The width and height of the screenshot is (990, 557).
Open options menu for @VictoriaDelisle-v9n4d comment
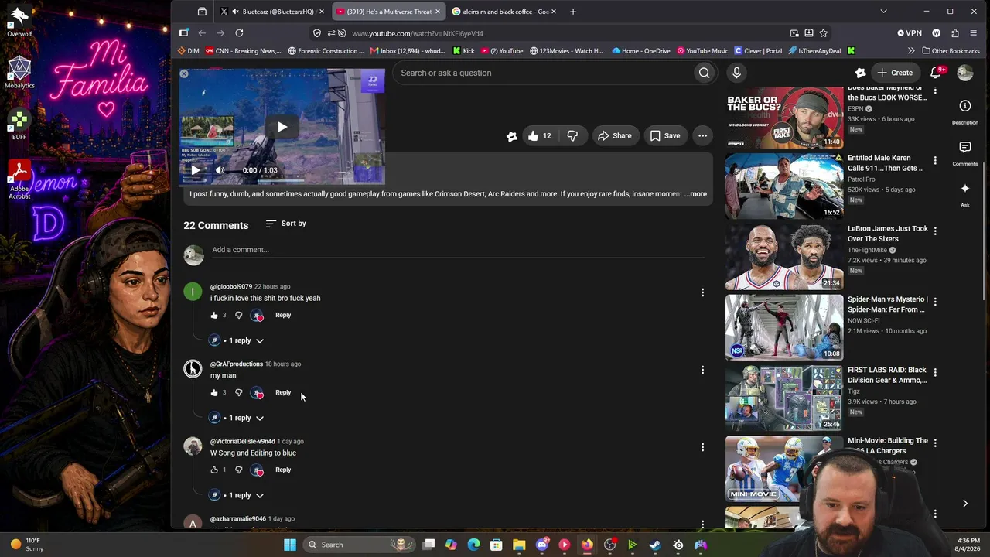[x=702, y=447]
